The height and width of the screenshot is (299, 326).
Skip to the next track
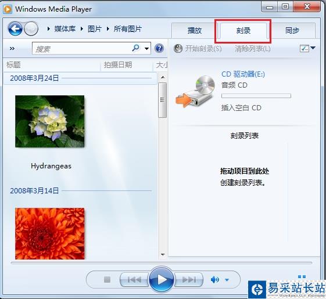click(x=189, y=280)
